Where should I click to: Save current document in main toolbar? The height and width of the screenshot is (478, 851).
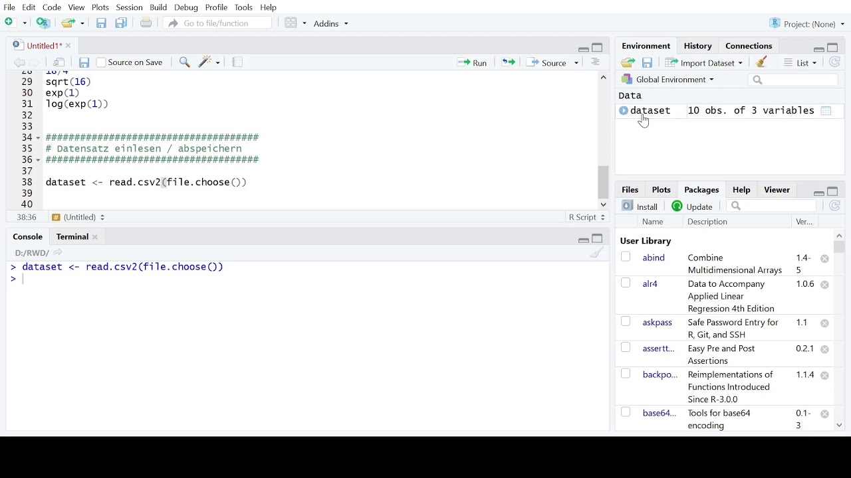point(101,23)
